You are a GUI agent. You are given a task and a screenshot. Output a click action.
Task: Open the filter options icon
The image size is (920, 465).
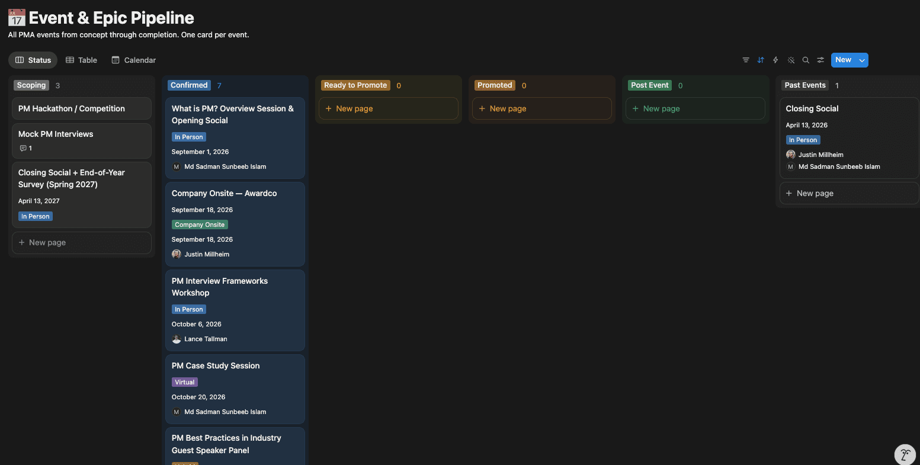(x=746, y=60)
